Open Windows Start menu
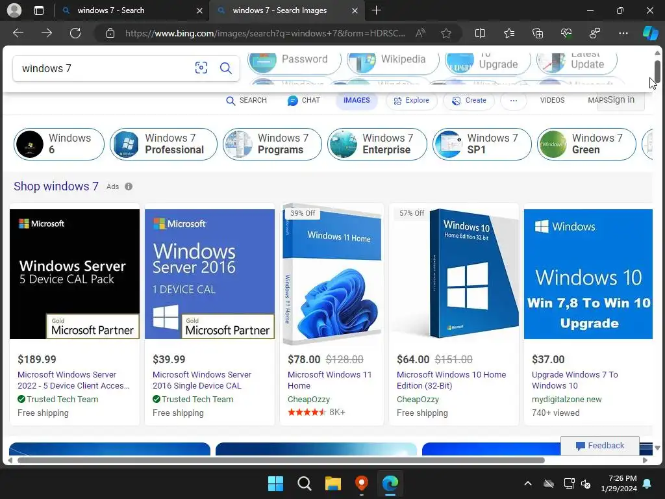Screen dimensions: 665x499 (x=275, y=483)
